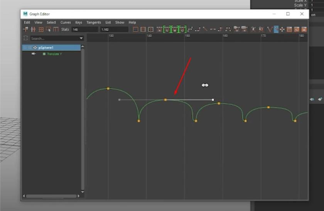Select the Translate Y channel

[x=54, y=54]
